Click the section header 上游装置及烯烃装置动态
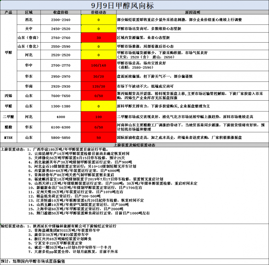 [x=134, y=145]
